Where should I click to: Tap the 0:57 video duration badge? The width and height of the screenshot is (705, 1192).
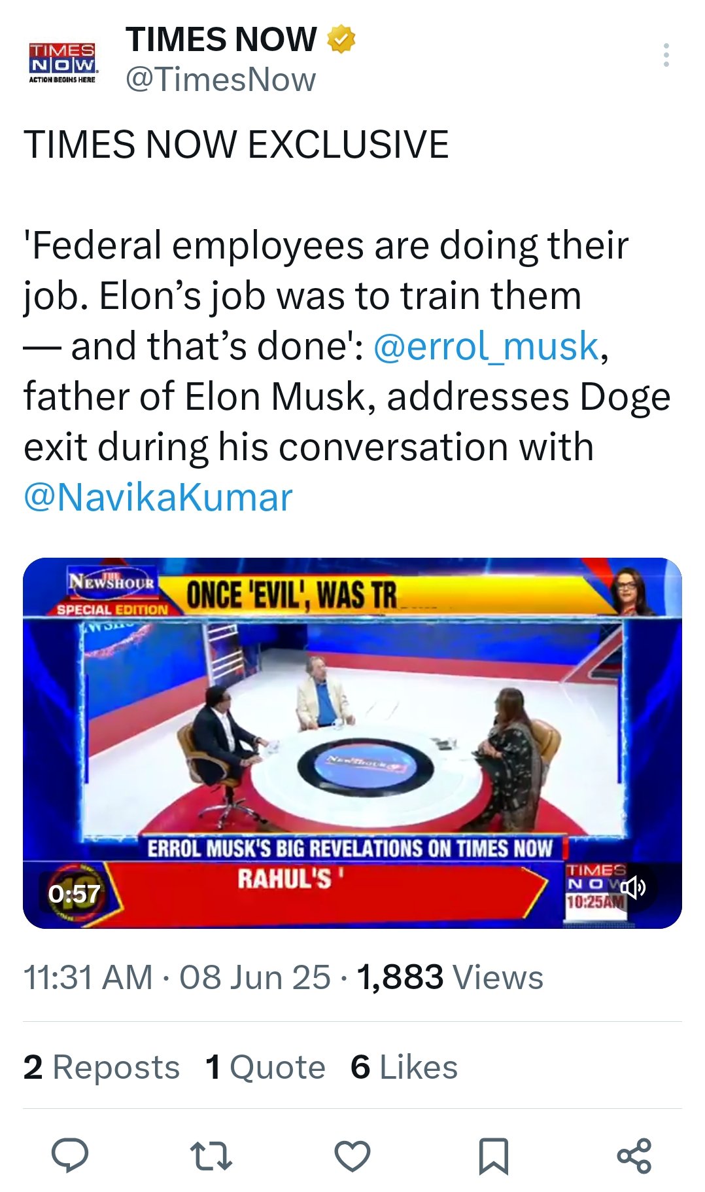74,894
